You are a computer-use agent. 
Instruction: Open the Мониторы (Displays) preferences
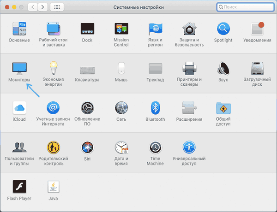point(19,69)
